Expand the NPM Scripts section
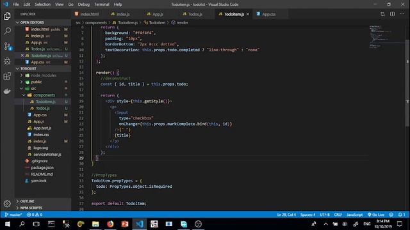 43,208
